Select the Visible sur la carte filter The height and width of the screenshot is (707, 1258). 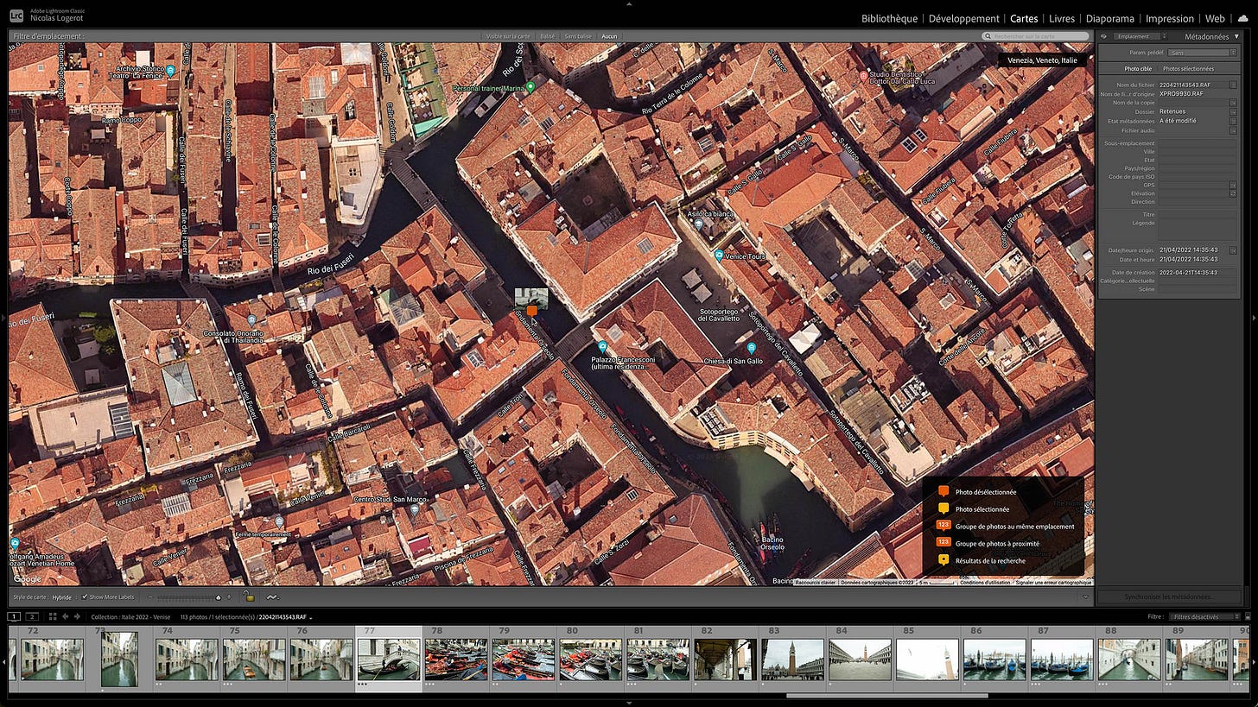click(508, 36)
